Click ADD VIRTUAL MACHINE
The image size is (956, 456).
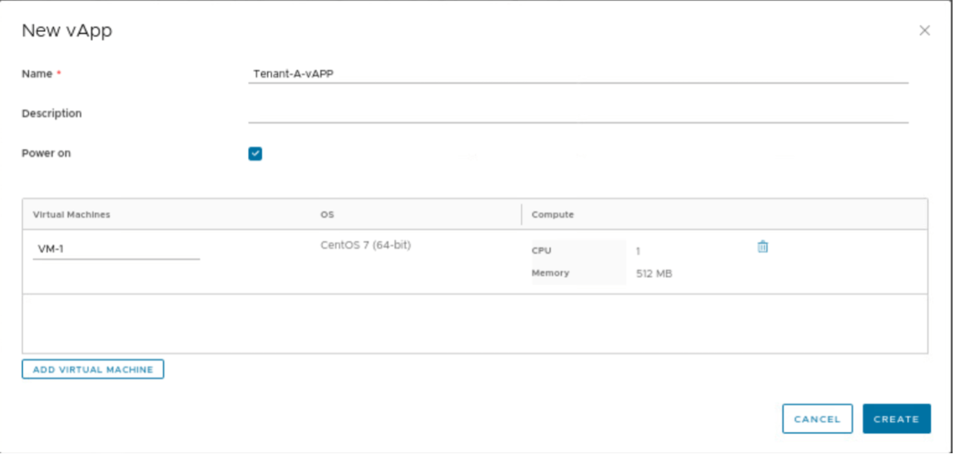click(93, 369)
